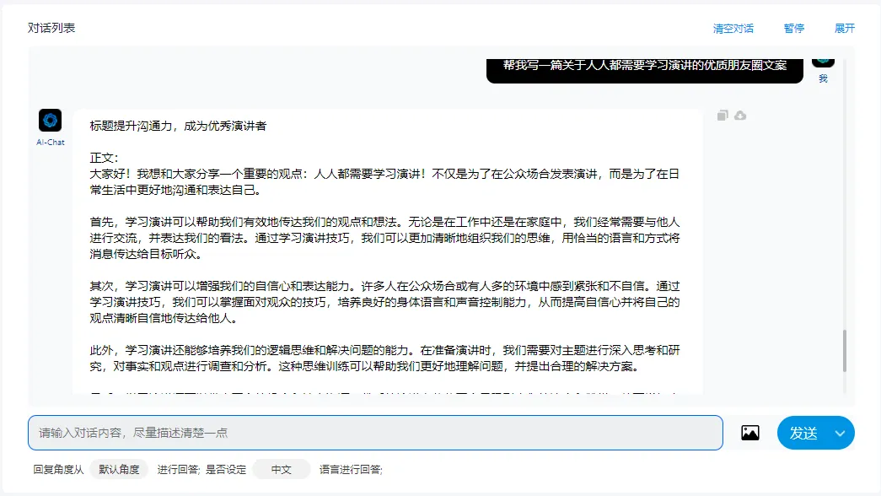881x496 pixels.
Task: Click the AI-Chat avatar icon
Action: (x=51, y=120)
